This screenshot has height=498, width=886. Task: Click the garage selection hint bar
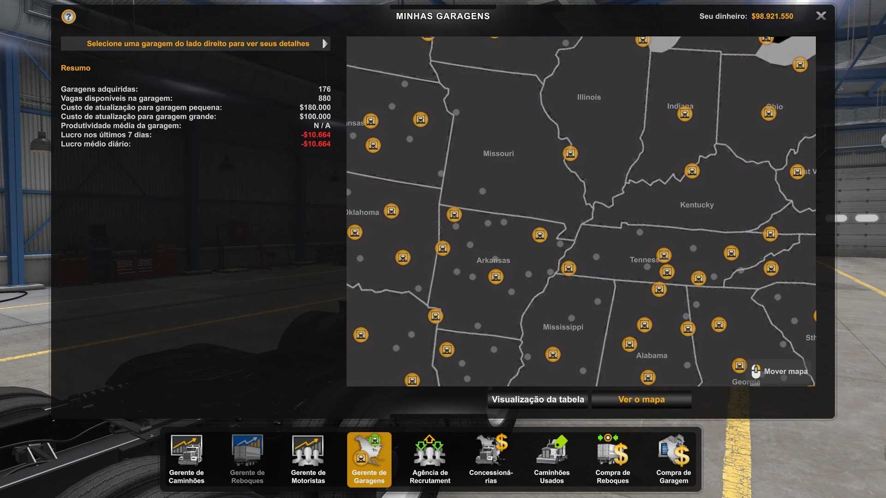click(x=198, y=44)
